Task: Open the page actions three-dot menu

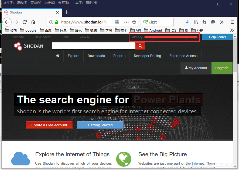Action: pos(126,22)
